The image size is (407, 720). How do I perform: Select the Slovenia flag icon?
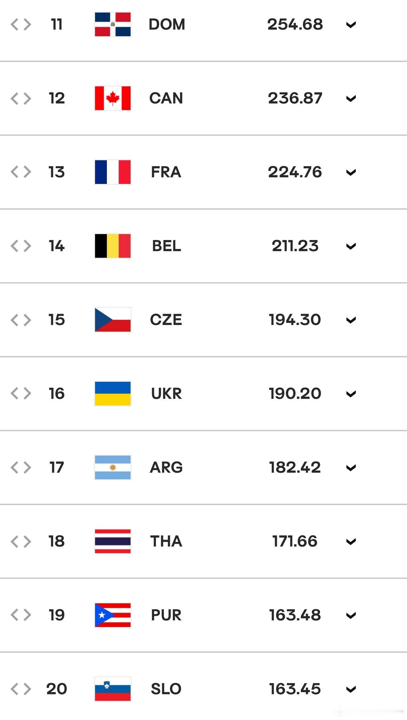point(113,689)
